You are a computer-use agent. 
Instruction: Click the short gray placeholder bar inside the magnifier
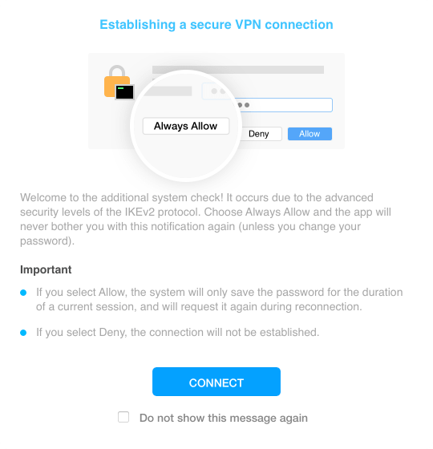(x=168, y=91)
